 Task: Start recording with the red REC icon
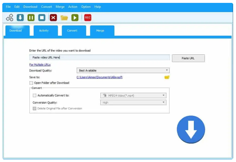click(x=88, y=18)
